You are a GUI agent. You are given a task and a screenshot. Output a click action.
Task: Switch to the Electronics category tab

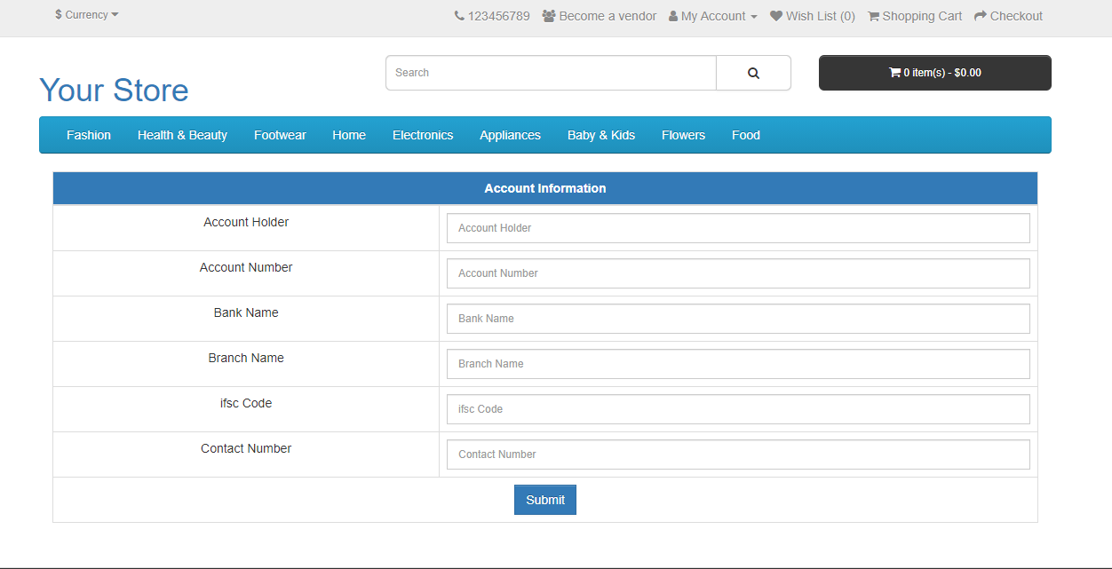click(422, 135)
